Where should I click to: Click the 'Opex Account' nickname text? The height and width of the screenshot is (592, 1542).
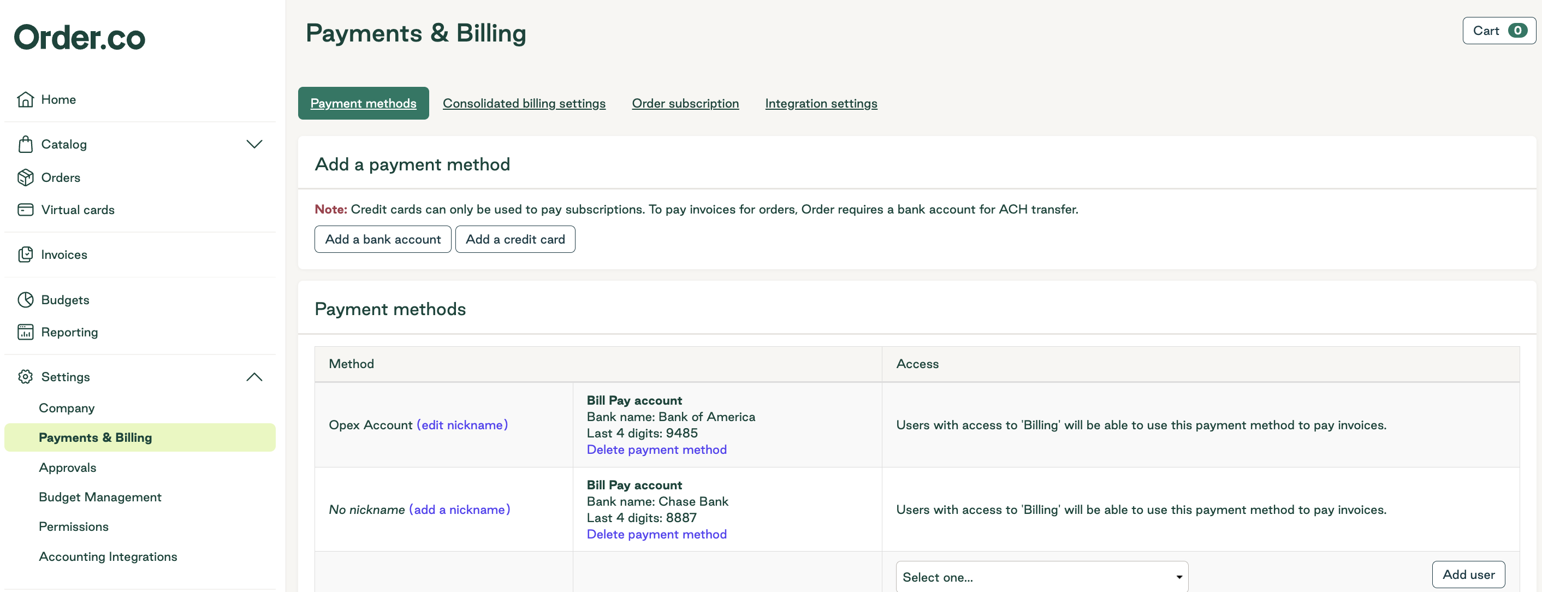(x=371, y=425)
